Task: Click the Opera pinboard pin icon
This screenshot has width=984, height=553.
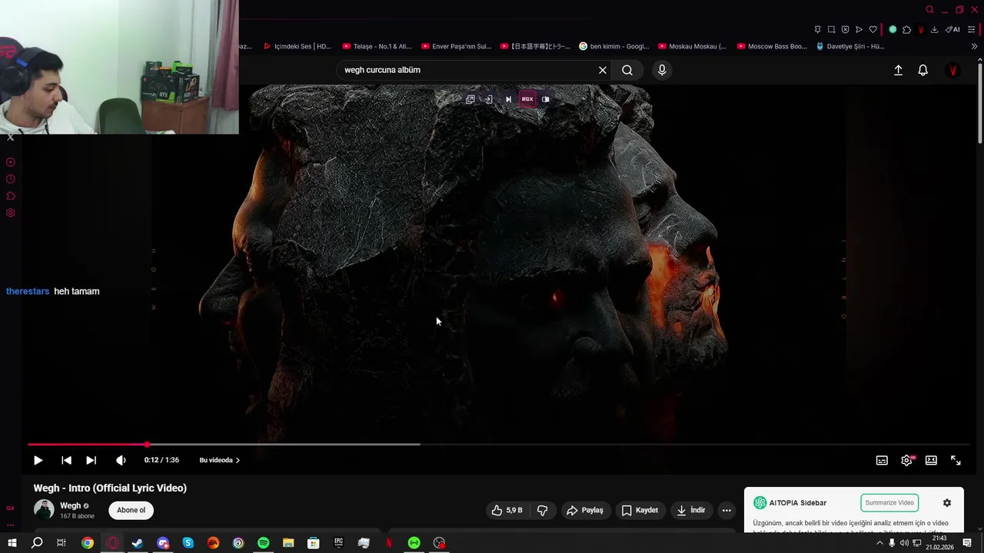Action: coord(817,29)
